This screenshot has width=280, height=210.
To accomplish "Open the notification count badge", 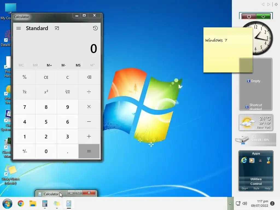I will tap(272, 203).
